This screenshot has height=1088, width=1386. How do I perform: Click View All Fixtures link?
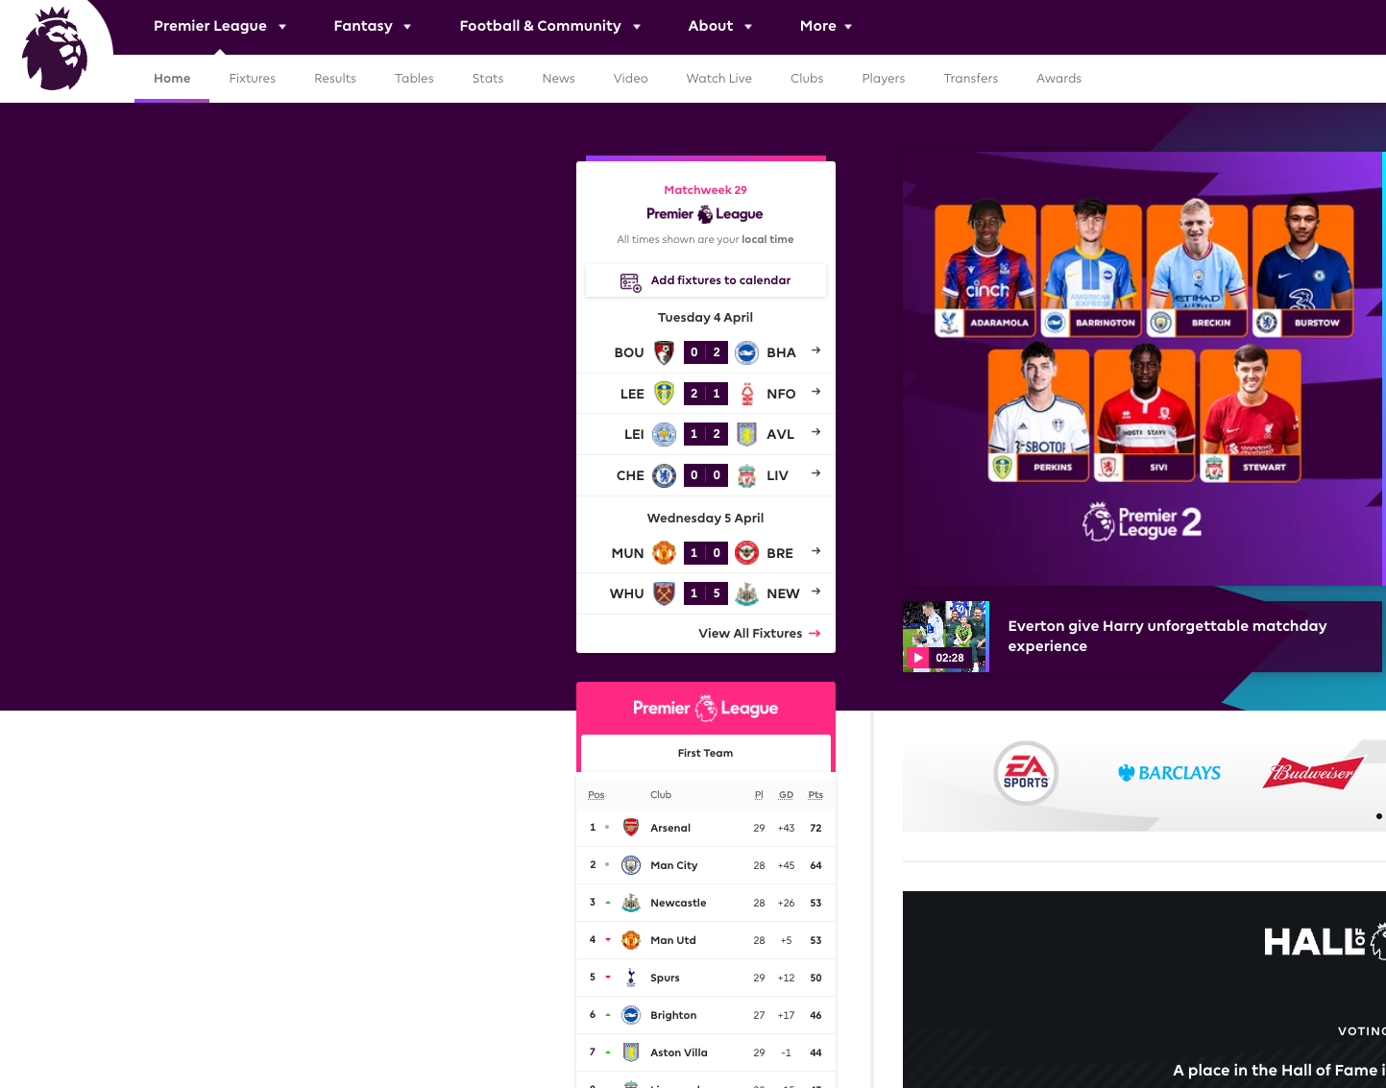coord(759,634)
